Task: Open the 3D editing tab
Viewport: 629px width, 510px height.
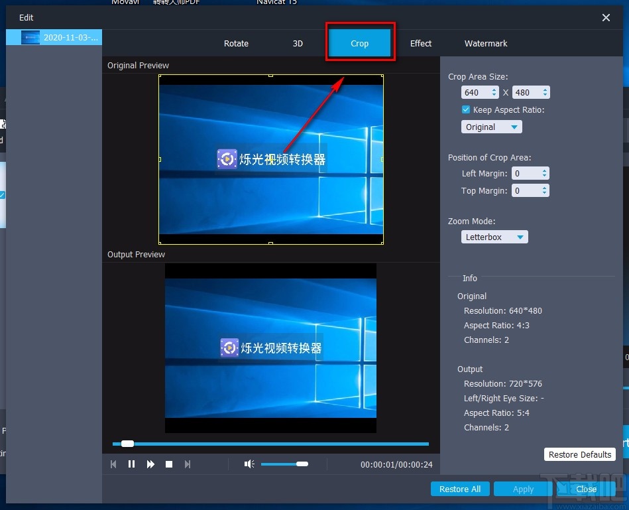Action: (x=298, y=43)
